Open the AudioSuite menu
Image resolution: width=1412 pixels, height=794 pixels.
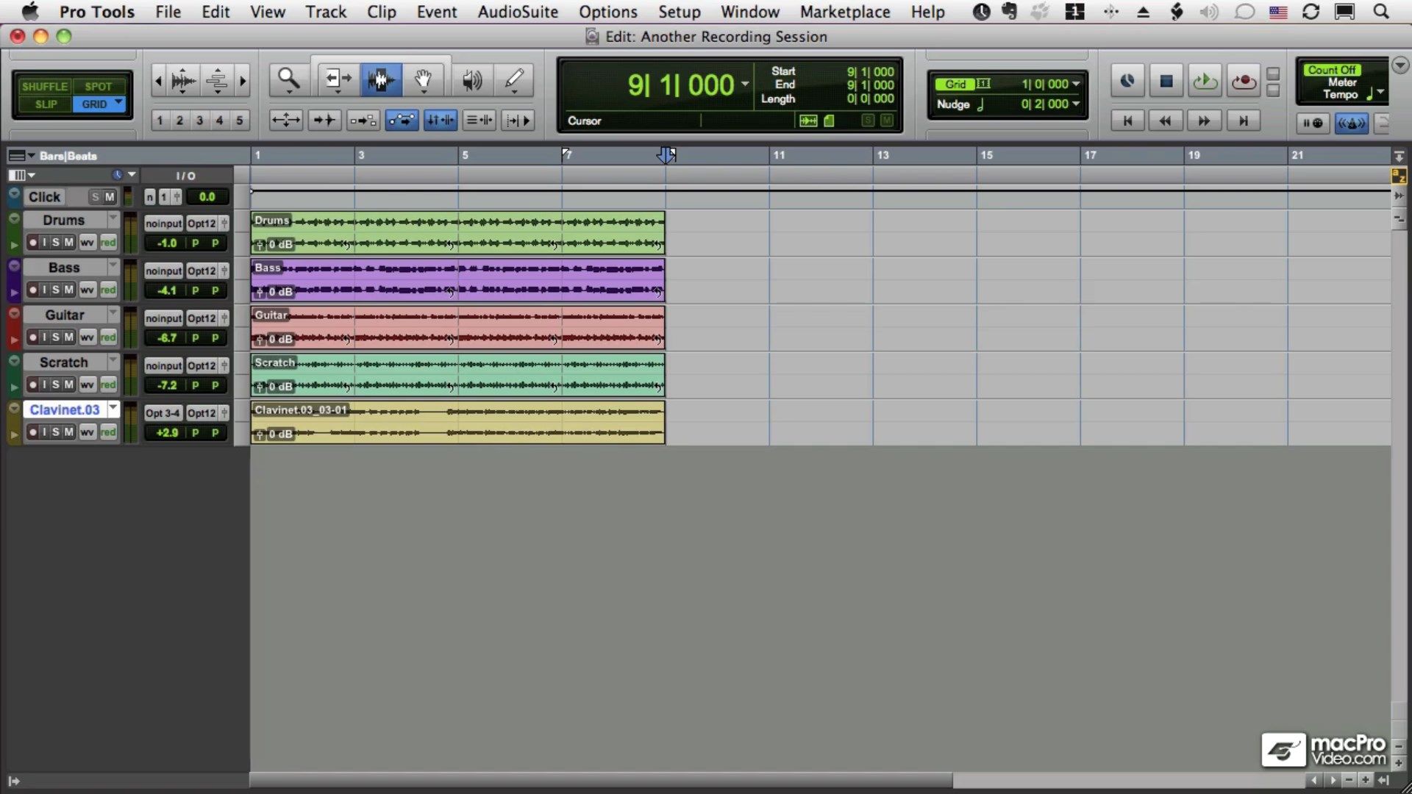(518, 12)
